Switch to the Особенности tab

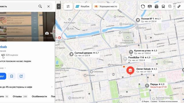pyautogui.click(x=39, y=96)
